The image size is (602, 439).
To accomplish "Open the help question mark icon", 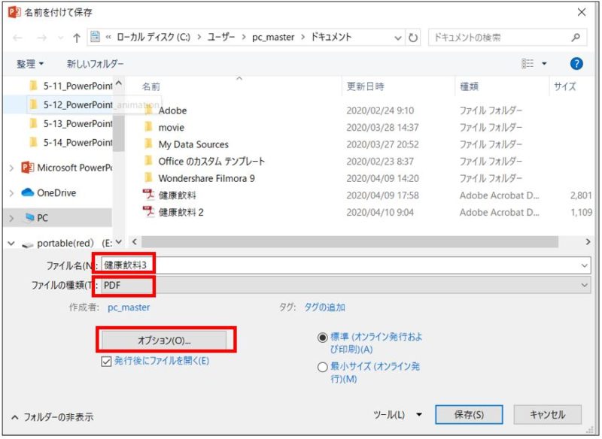I will [576, 64].
